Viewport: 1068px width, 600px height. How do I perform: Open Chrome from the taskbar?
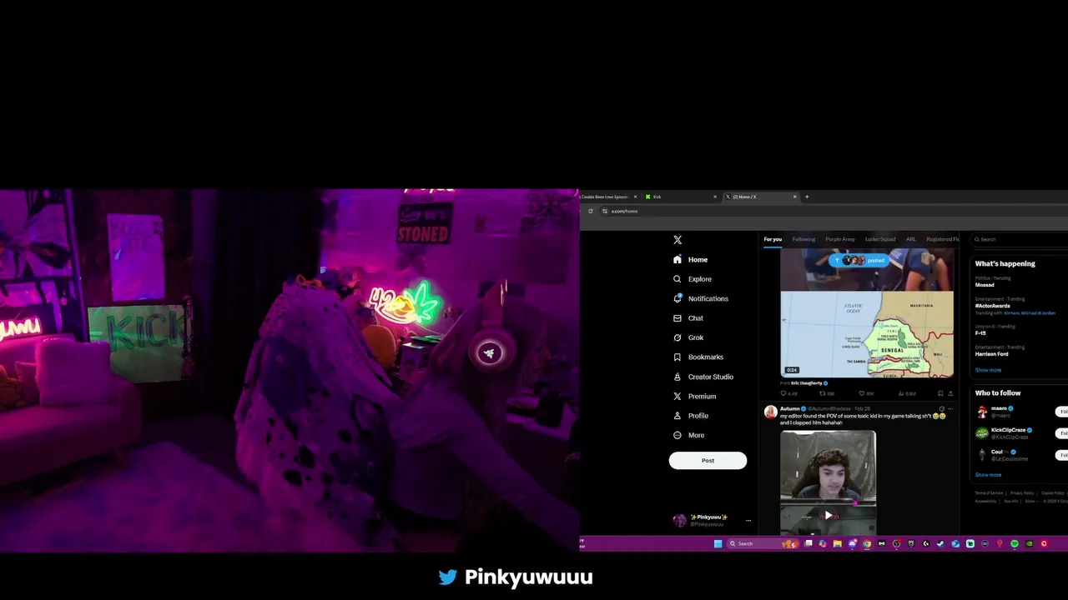click(867, 544)
